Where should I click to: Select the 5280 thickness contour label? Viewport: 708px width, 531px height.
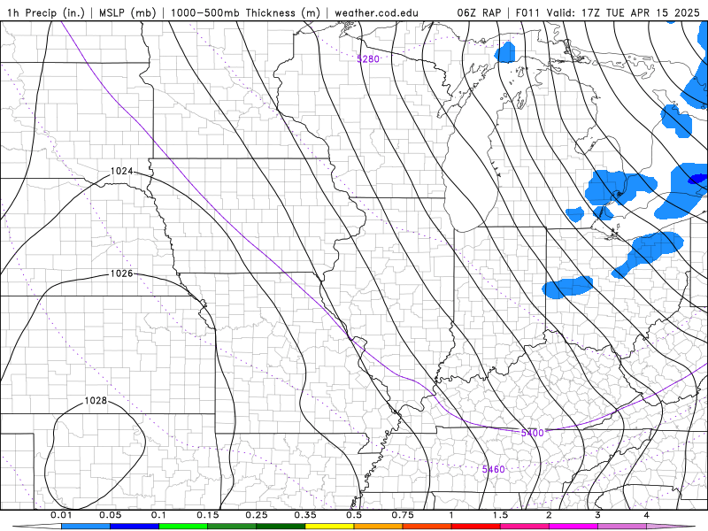tap(368, 58)
